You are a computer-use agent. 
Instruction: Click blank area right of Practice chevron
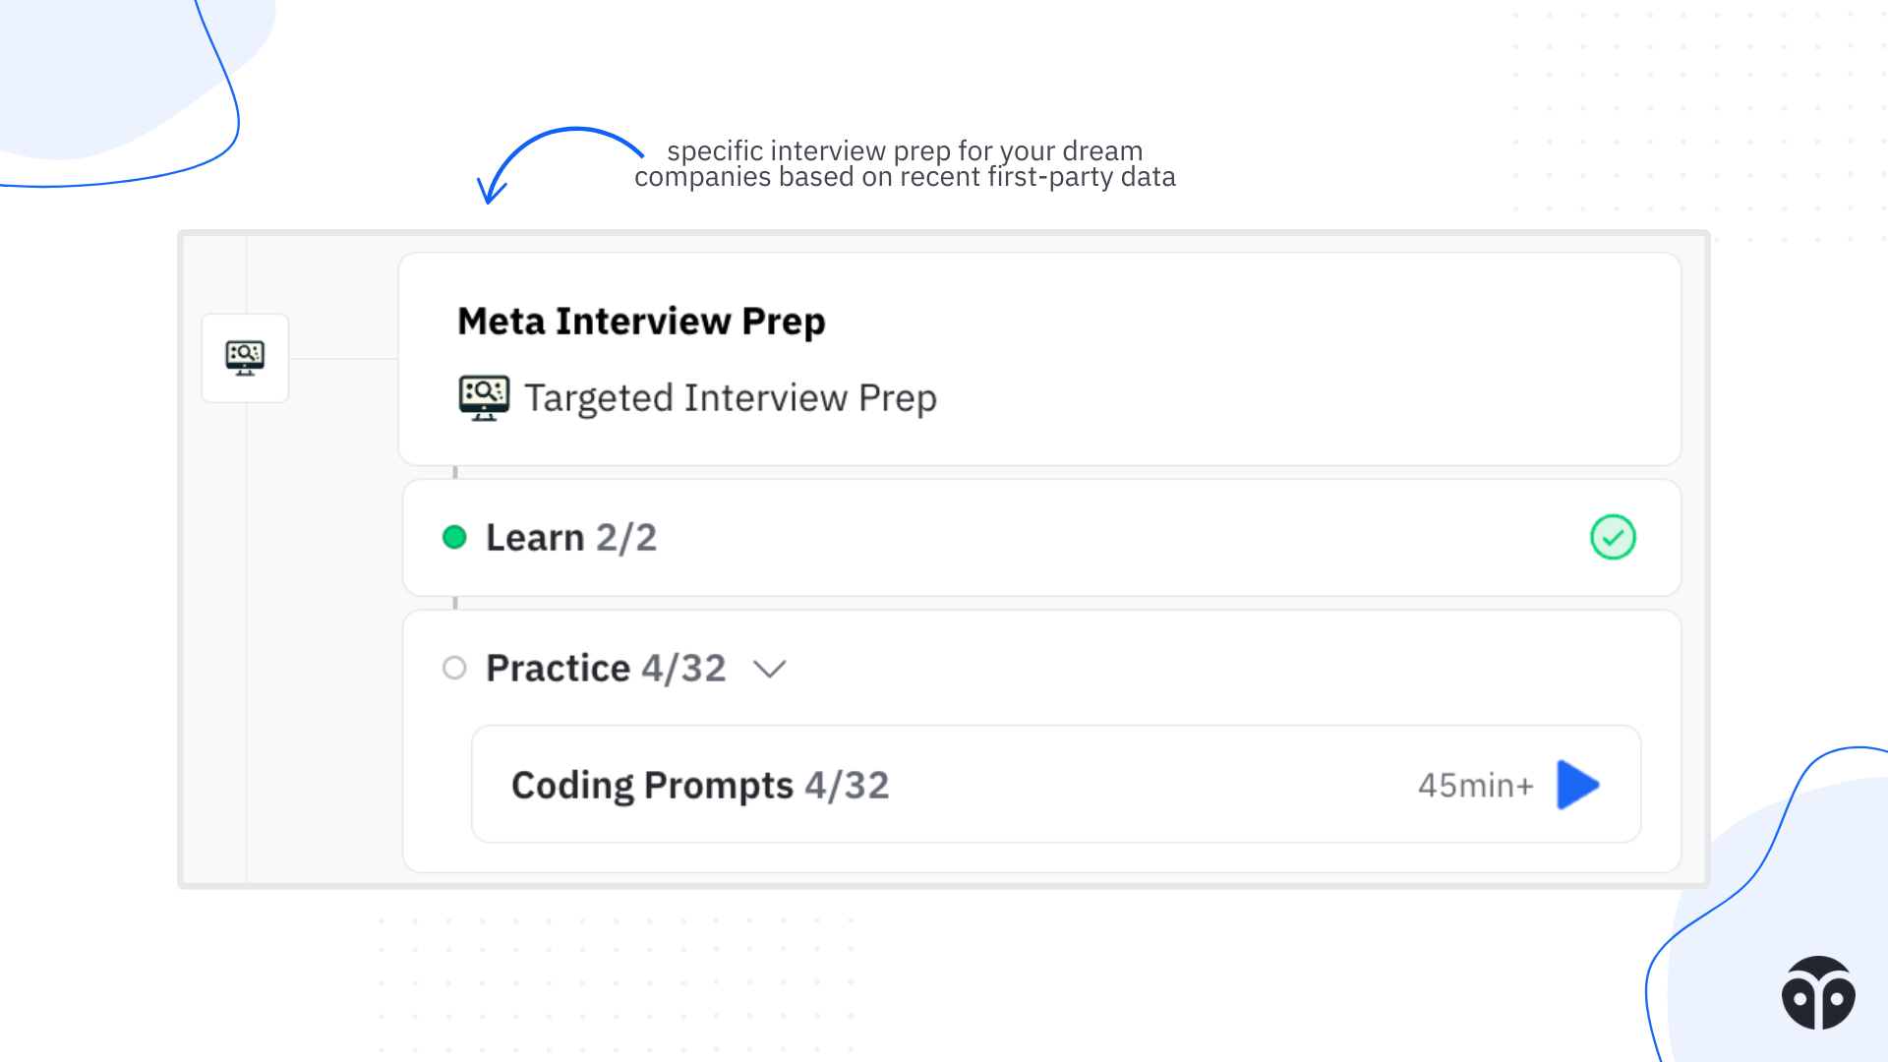pos(1180,669)
